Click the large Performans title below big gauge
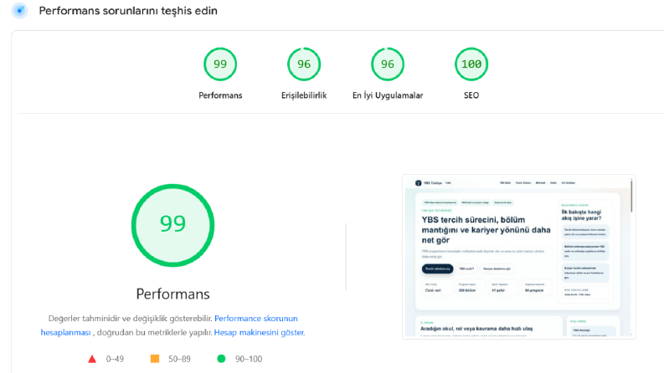 click(172, 294)
